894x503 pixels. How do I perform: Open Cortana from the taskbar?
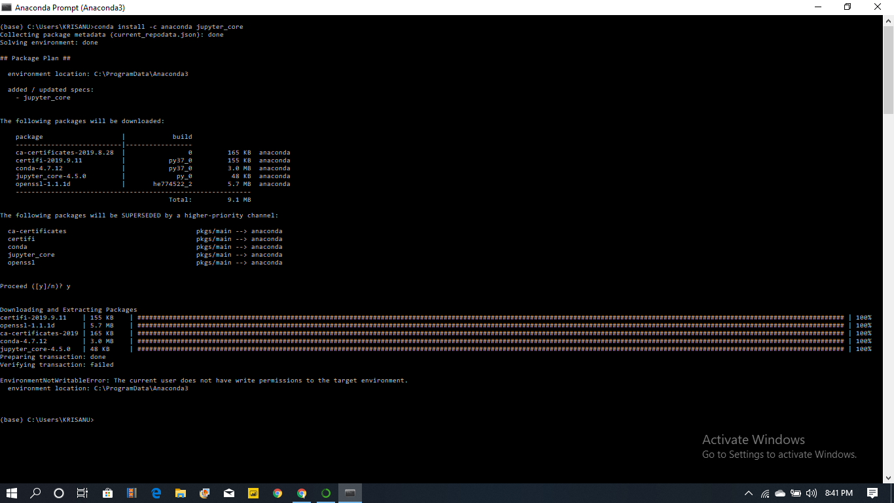coord(59,493)
